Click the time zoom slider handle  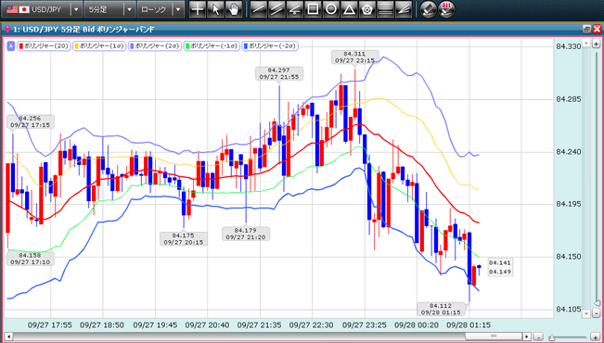coord(552,337)
